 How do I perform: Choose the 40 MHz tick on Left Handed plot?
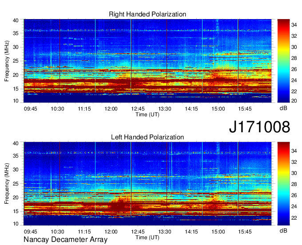coord(16,143)
